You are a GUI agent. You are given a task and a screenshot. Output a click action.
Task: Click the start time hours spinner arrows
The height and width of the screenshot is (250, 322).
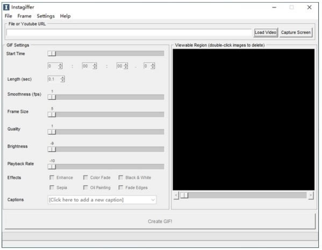coord(60,66)
